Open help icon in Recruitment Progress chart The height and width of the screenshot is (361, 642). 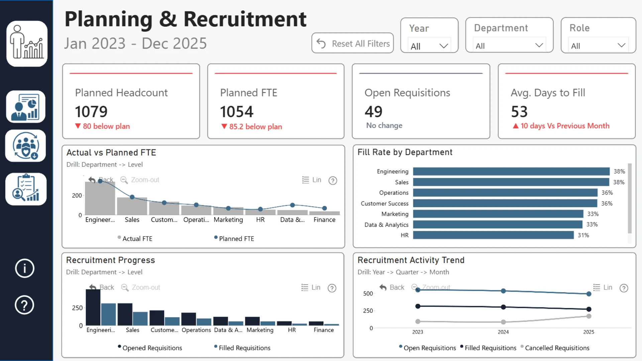[332, 288]
